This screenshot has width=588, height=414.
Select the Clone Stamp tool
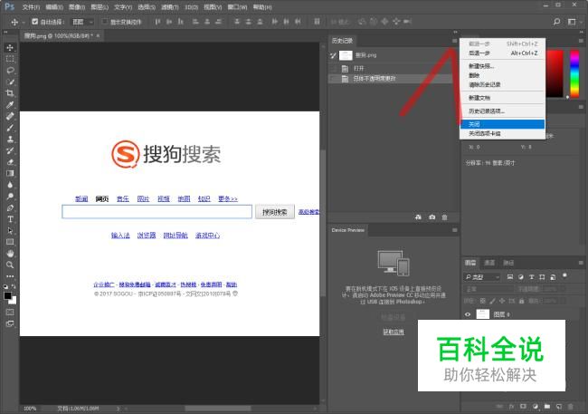10,139
